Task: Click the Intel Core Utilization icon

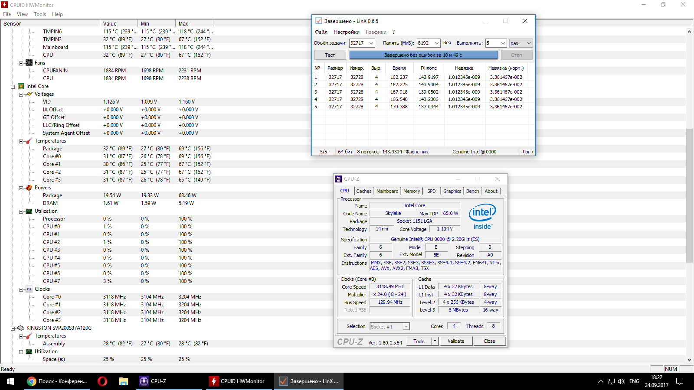Action: coord(29,211)
